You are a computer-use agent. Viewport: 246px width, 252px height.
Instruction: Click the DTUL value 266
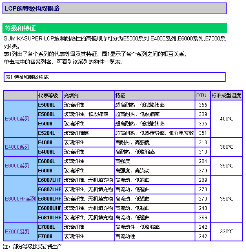pyautogui.click(x=203, y=218)
